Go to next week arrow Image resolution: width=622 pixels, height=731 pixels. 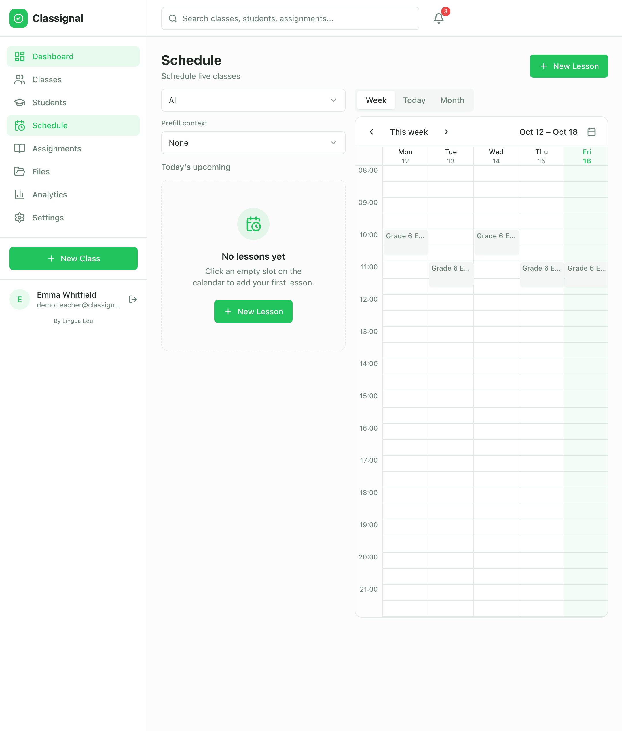coord(446,132)
